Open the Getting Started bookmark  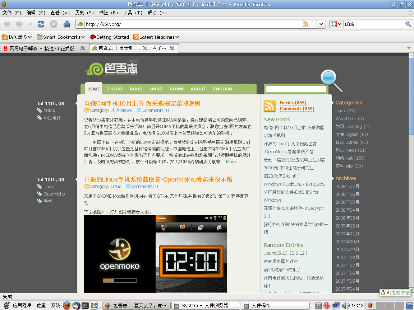coord(109,37)
